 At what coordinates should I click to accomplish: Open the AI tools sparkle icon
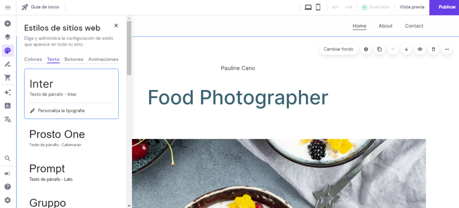click(8, 93)
